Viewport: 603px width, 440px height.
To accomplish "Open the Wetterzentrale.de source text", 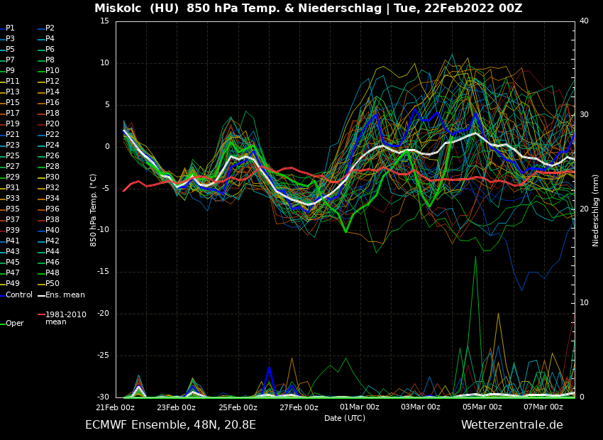I will (511, 425).
